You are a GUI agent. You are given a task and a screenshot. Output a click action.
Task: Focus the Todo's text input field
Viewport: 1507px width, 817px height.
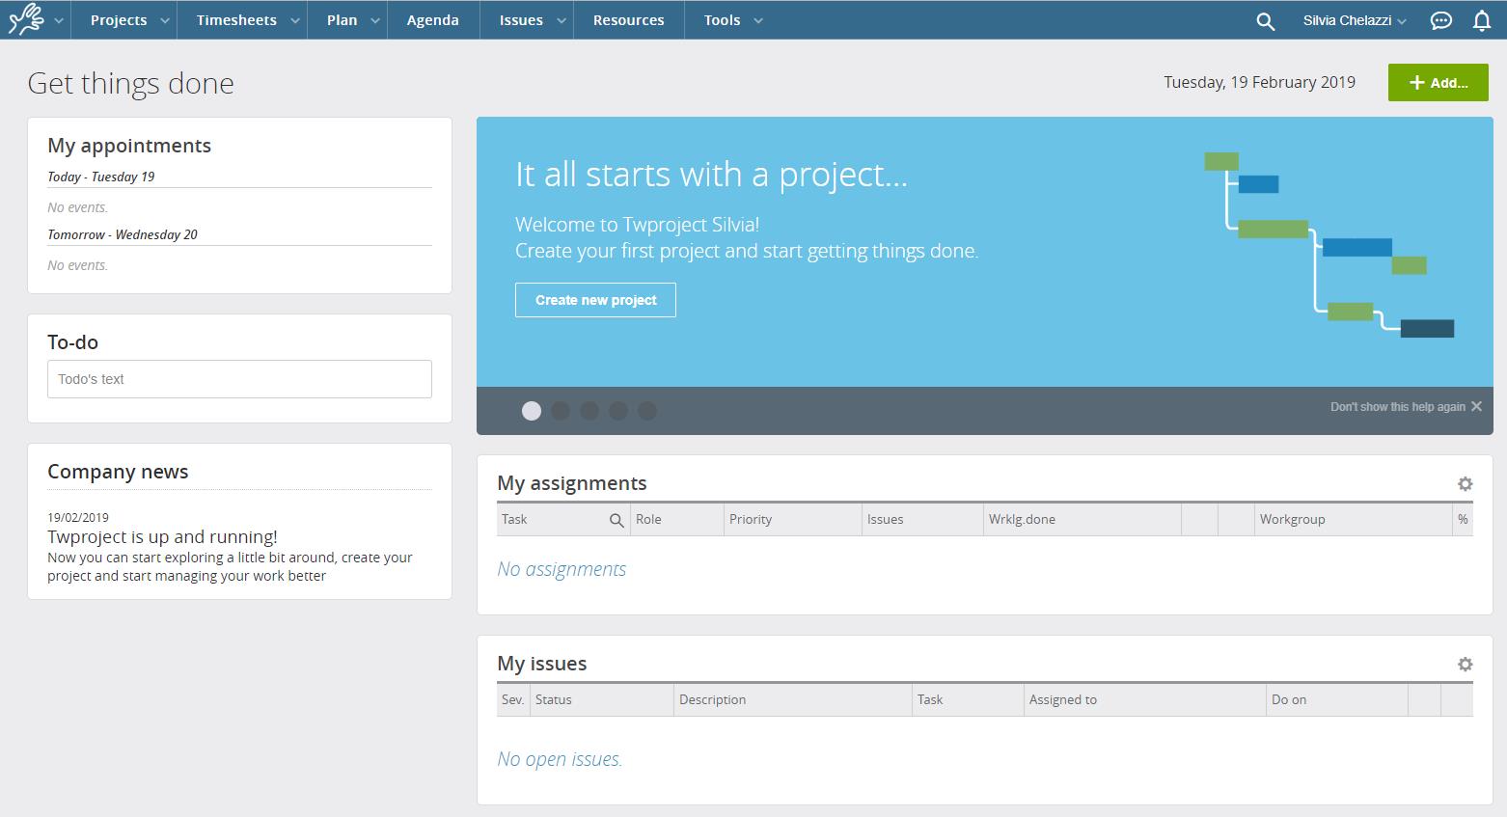click(x=239, y=379)
